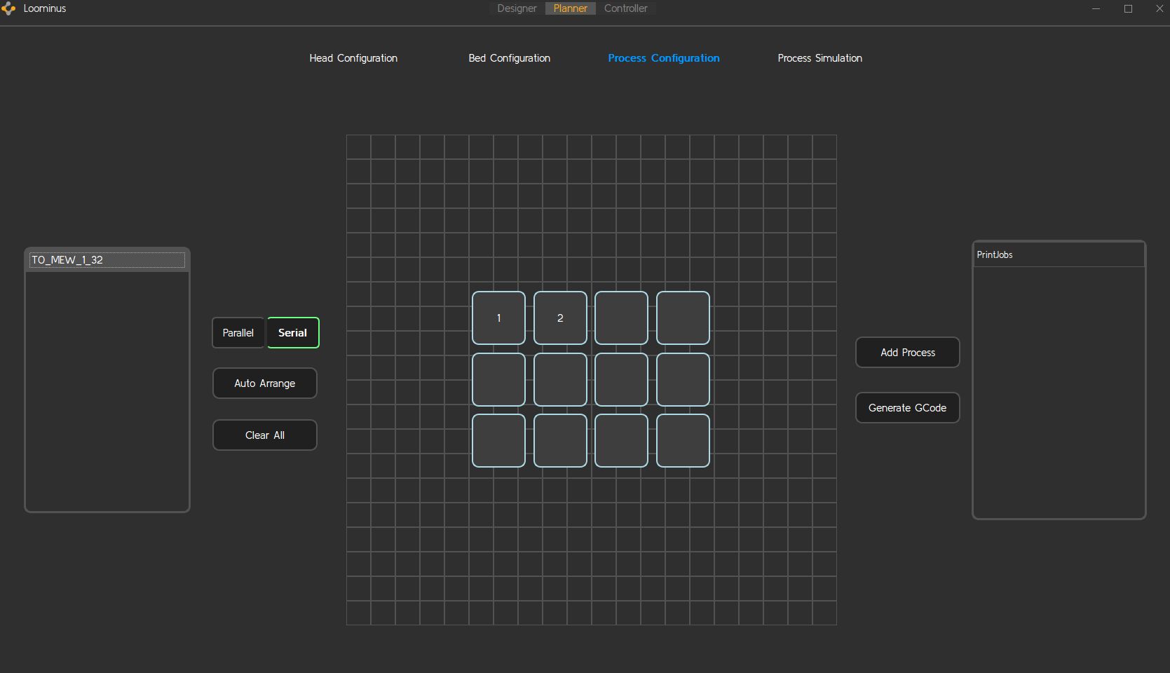Viewport: 1170px width, 673px height.
Task: Click the Add Process button
Action: (908, 353)
